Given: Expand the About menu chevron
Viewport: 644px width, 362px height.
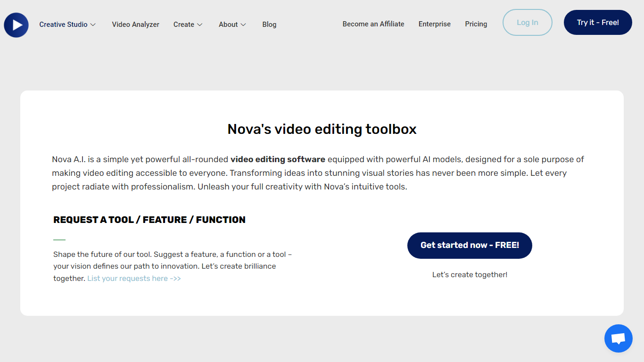Looking at the screenshot, I should pyautogui.click(x=243, y=25).
